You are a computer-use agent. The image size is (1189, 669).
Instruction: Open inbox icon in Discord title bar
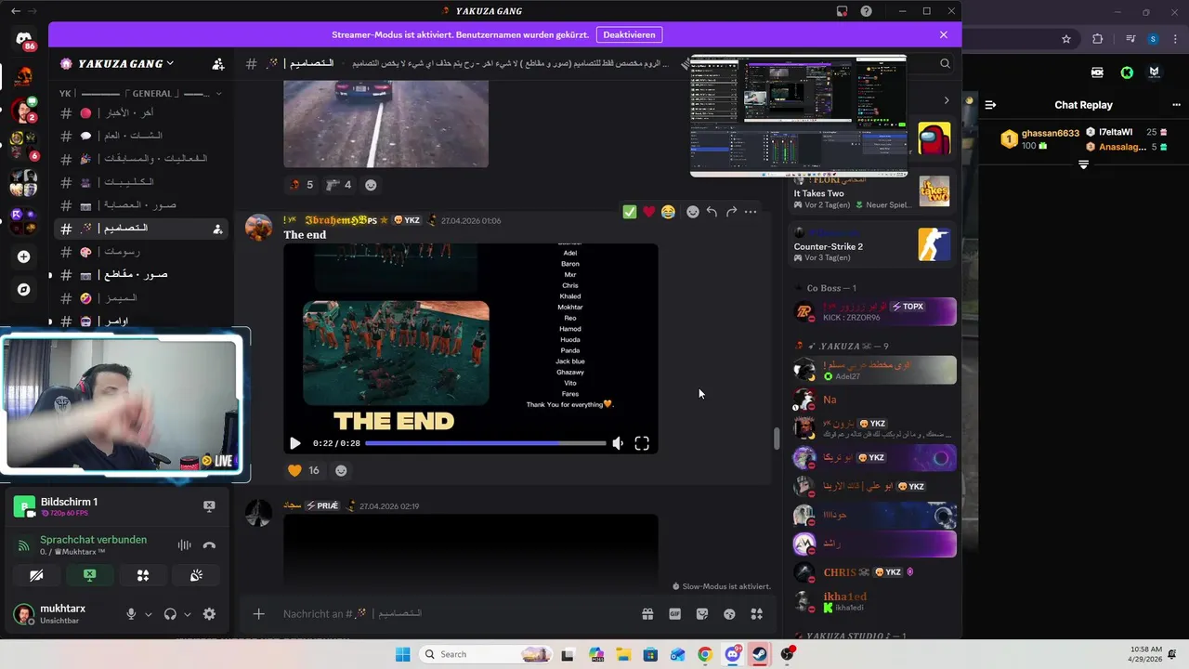[843, 11]
